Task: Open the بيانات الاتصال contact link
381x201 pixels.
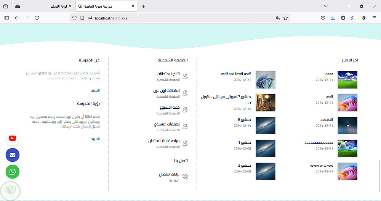Action: pyautogui.click(x=169, y=174)
